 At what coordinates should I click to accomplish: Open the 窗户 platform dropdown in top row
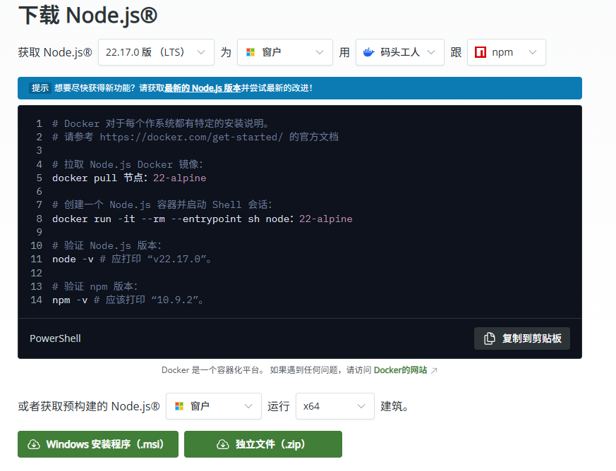click(285, 52)
